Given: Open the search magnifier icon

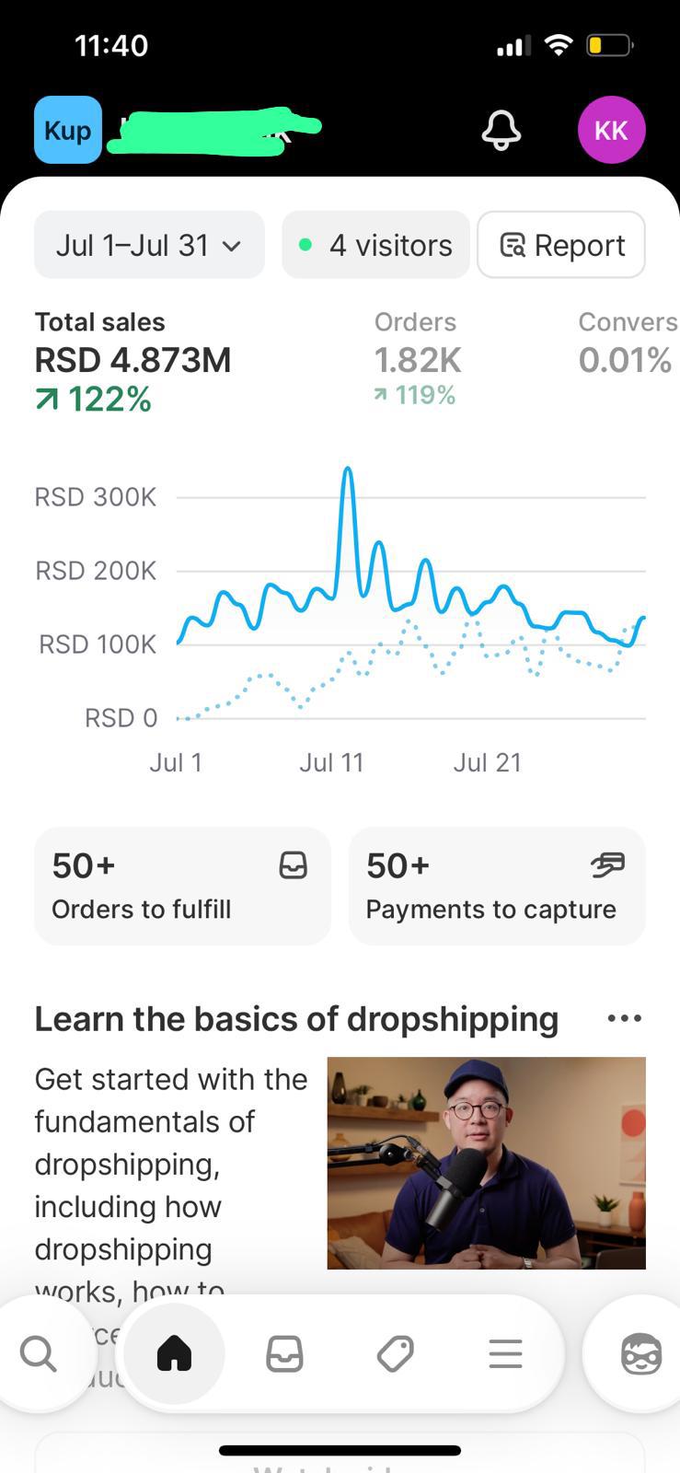Looking at the screenshot, I should point(39,1354).
